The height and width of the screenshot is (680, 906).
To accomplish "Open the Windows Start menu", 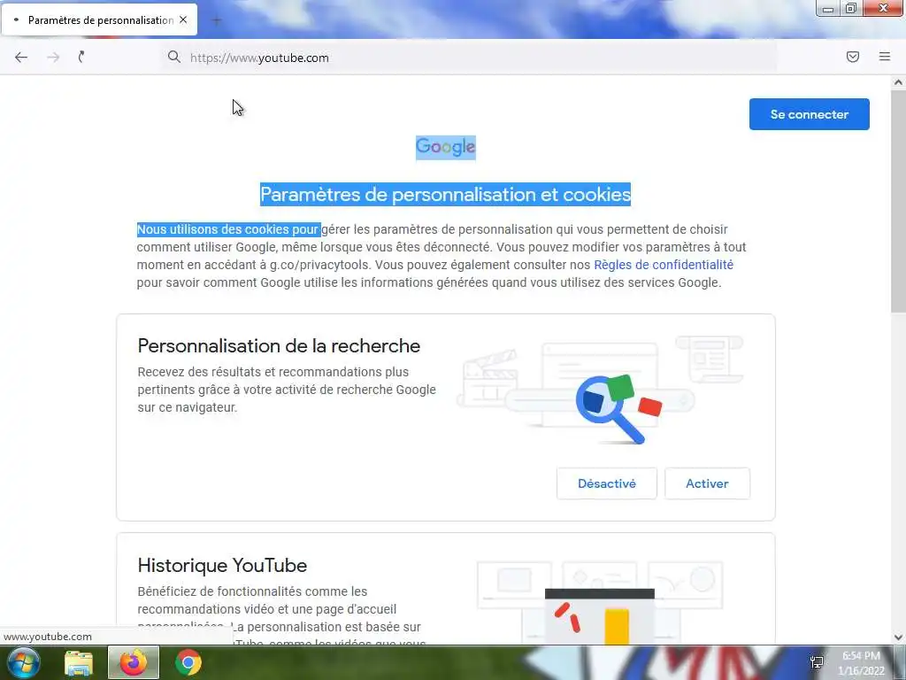I will pyautogui.click(x=23, y=662).
